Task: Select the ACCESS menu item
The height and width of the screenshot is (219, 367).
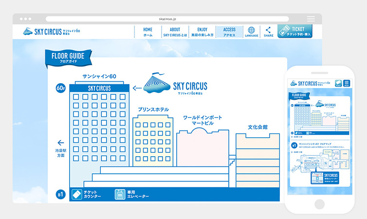Action: click(229, 32)
